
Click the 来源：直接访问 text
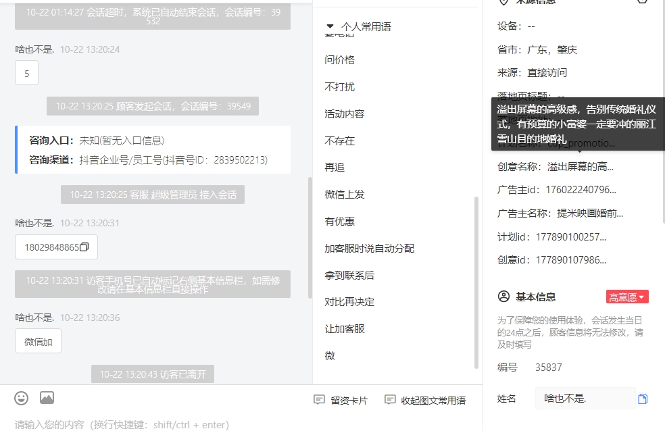[532, 73]
